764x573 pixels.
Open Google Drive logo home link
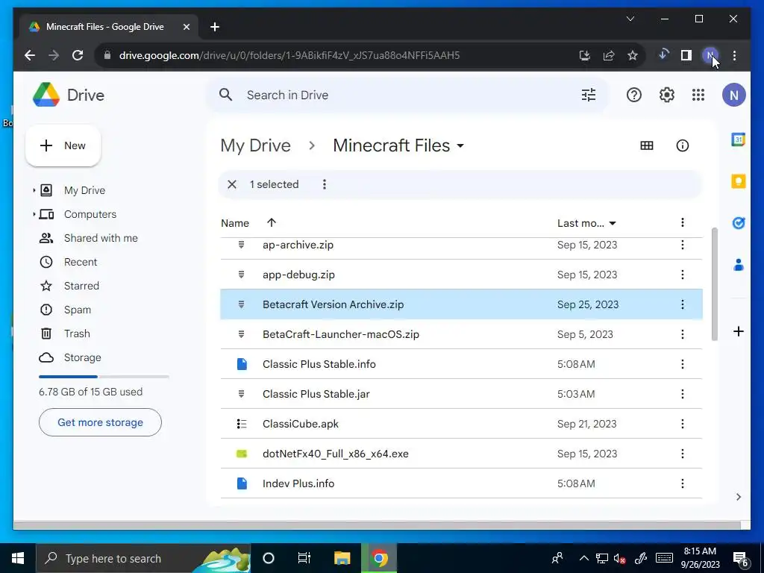69,95
